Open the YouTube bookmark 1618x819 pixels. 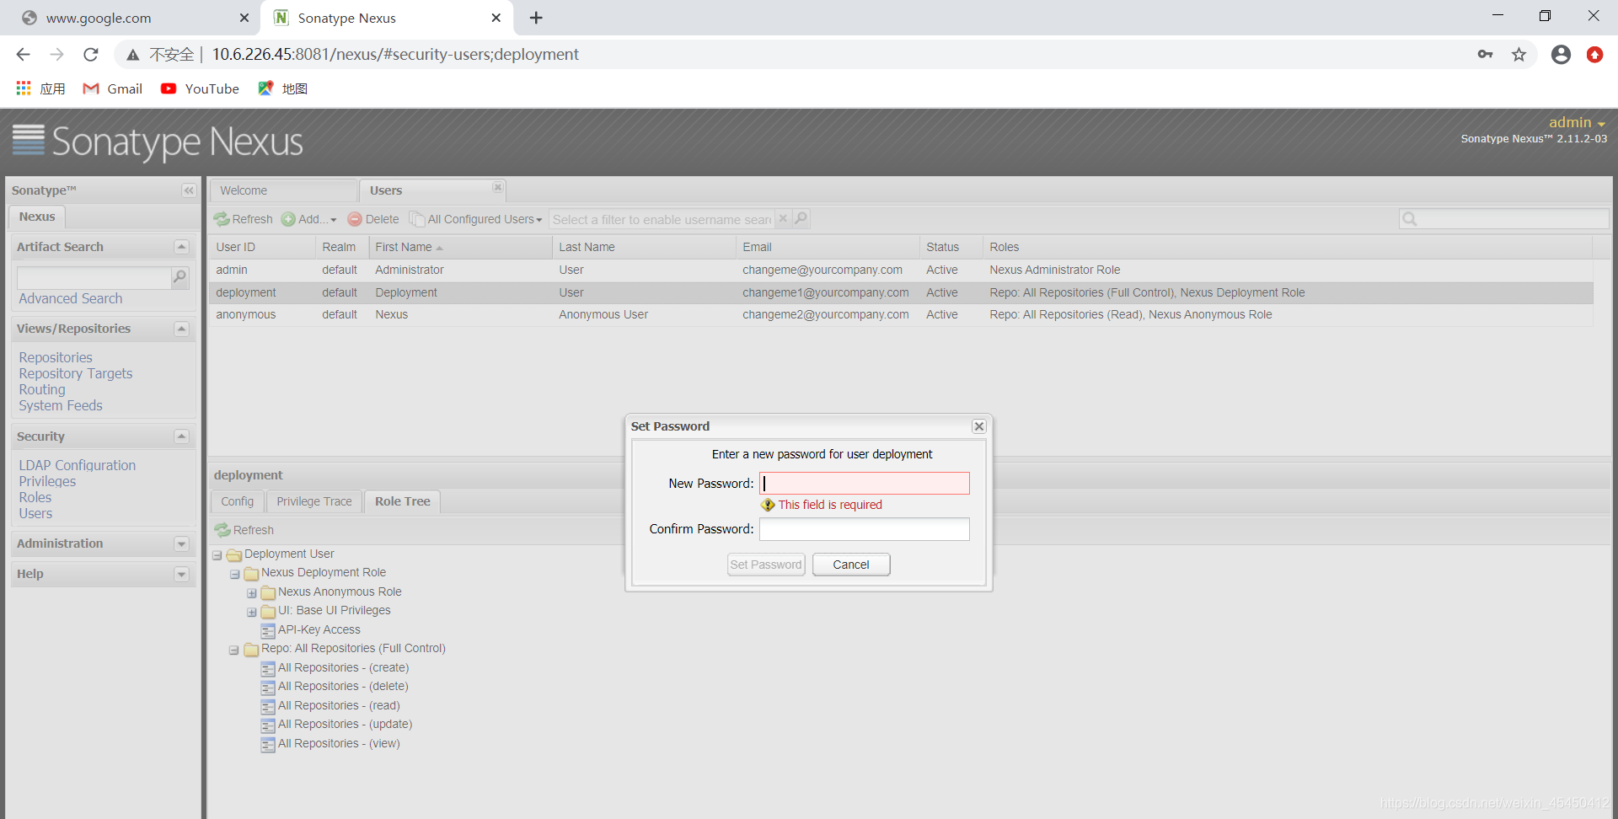(x=201, y=88)
